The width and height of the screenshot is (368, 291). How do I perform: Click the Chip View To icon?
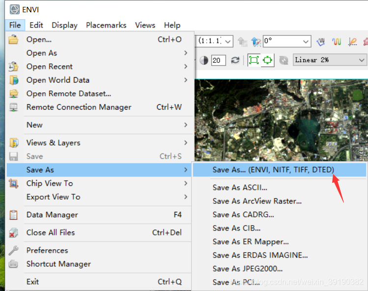click(x=13, y=183)
